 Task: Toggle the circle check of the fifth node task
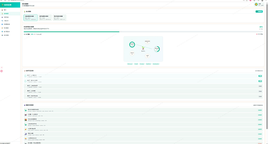pos(26,97)
